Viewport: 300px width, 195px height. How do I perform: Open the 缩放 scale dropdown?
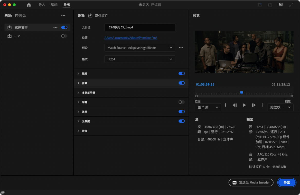280,107
